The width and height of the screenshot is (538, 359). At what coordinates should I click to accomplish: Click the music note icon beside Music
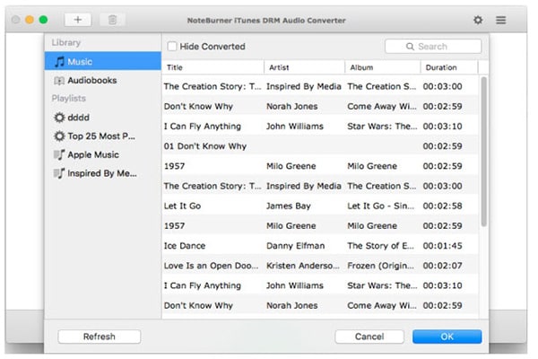click(59, 62)
